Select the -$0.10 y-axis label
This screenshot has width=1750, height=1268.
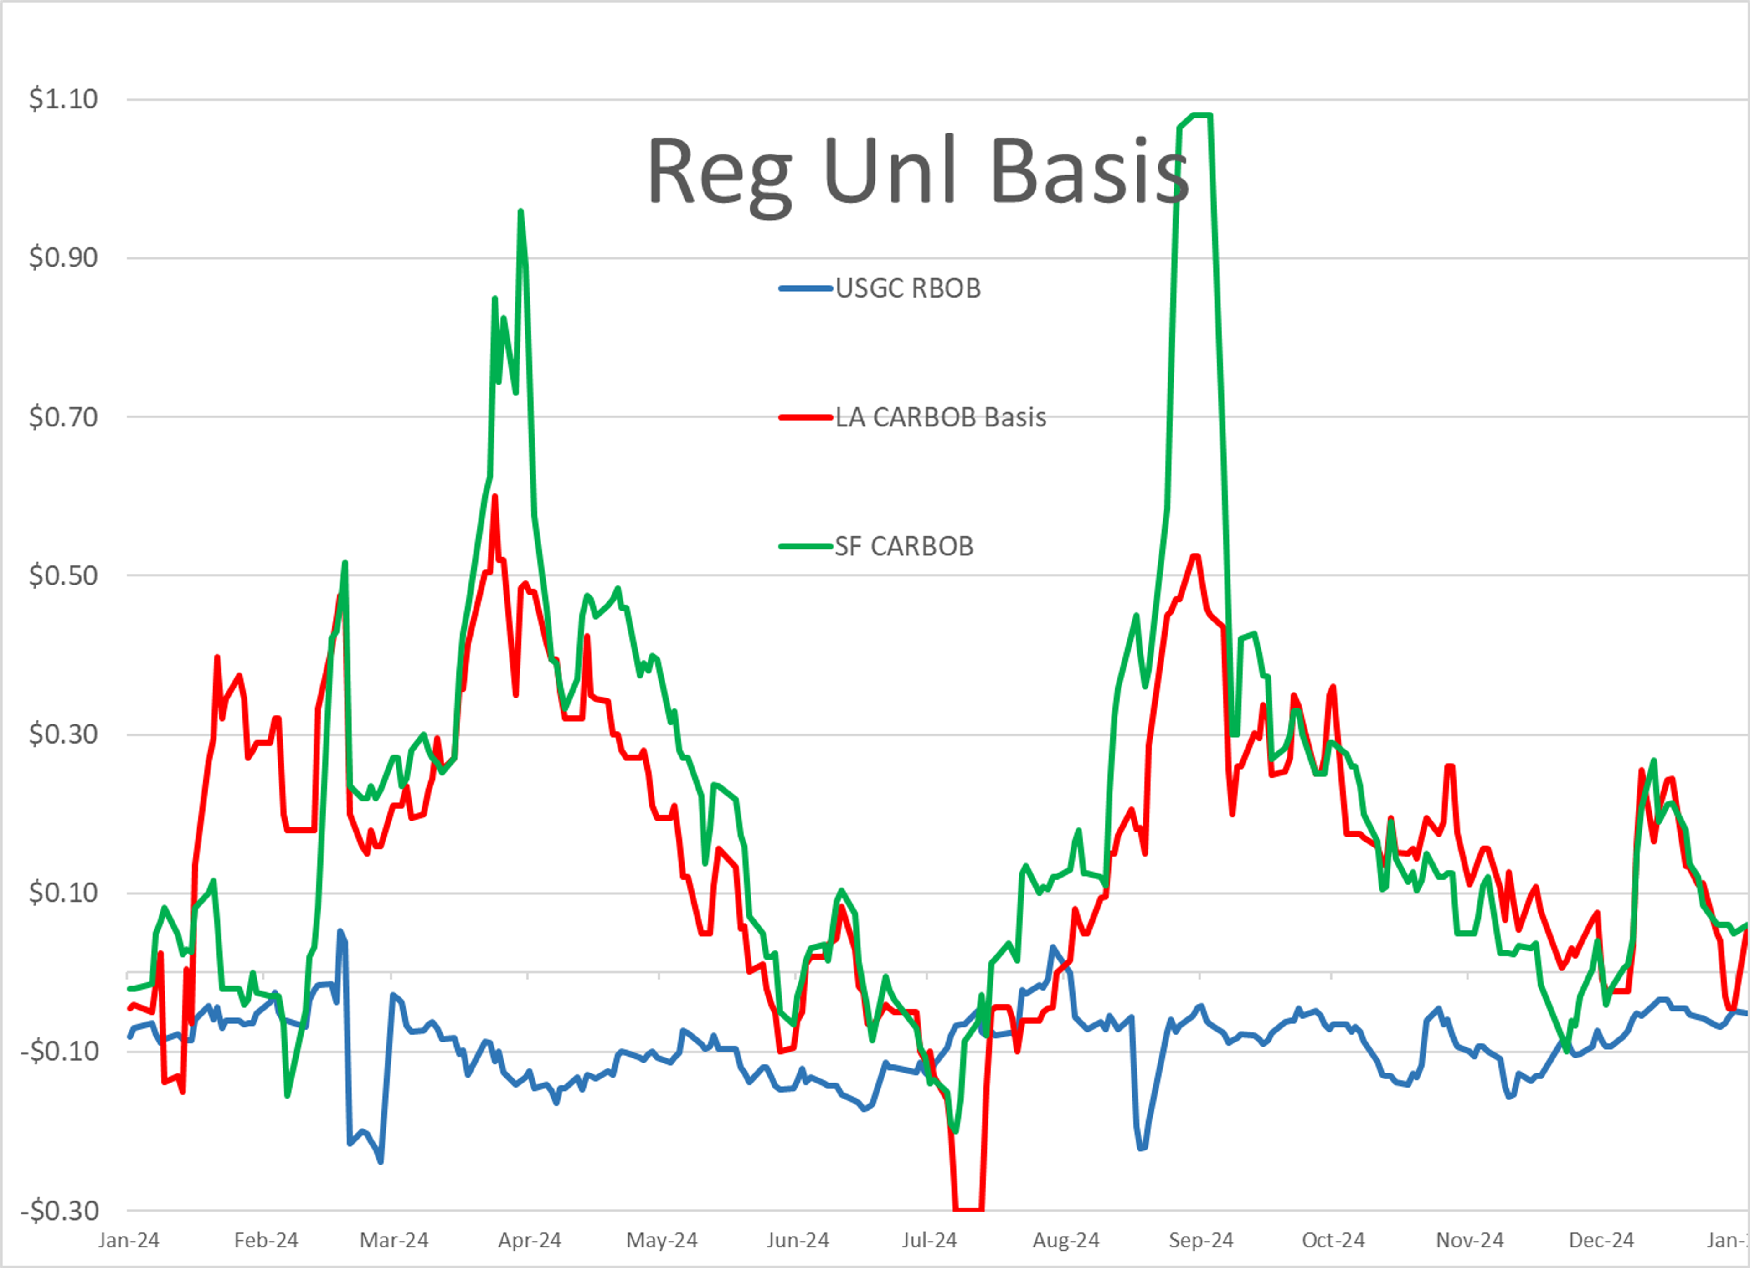(59, 1051)
